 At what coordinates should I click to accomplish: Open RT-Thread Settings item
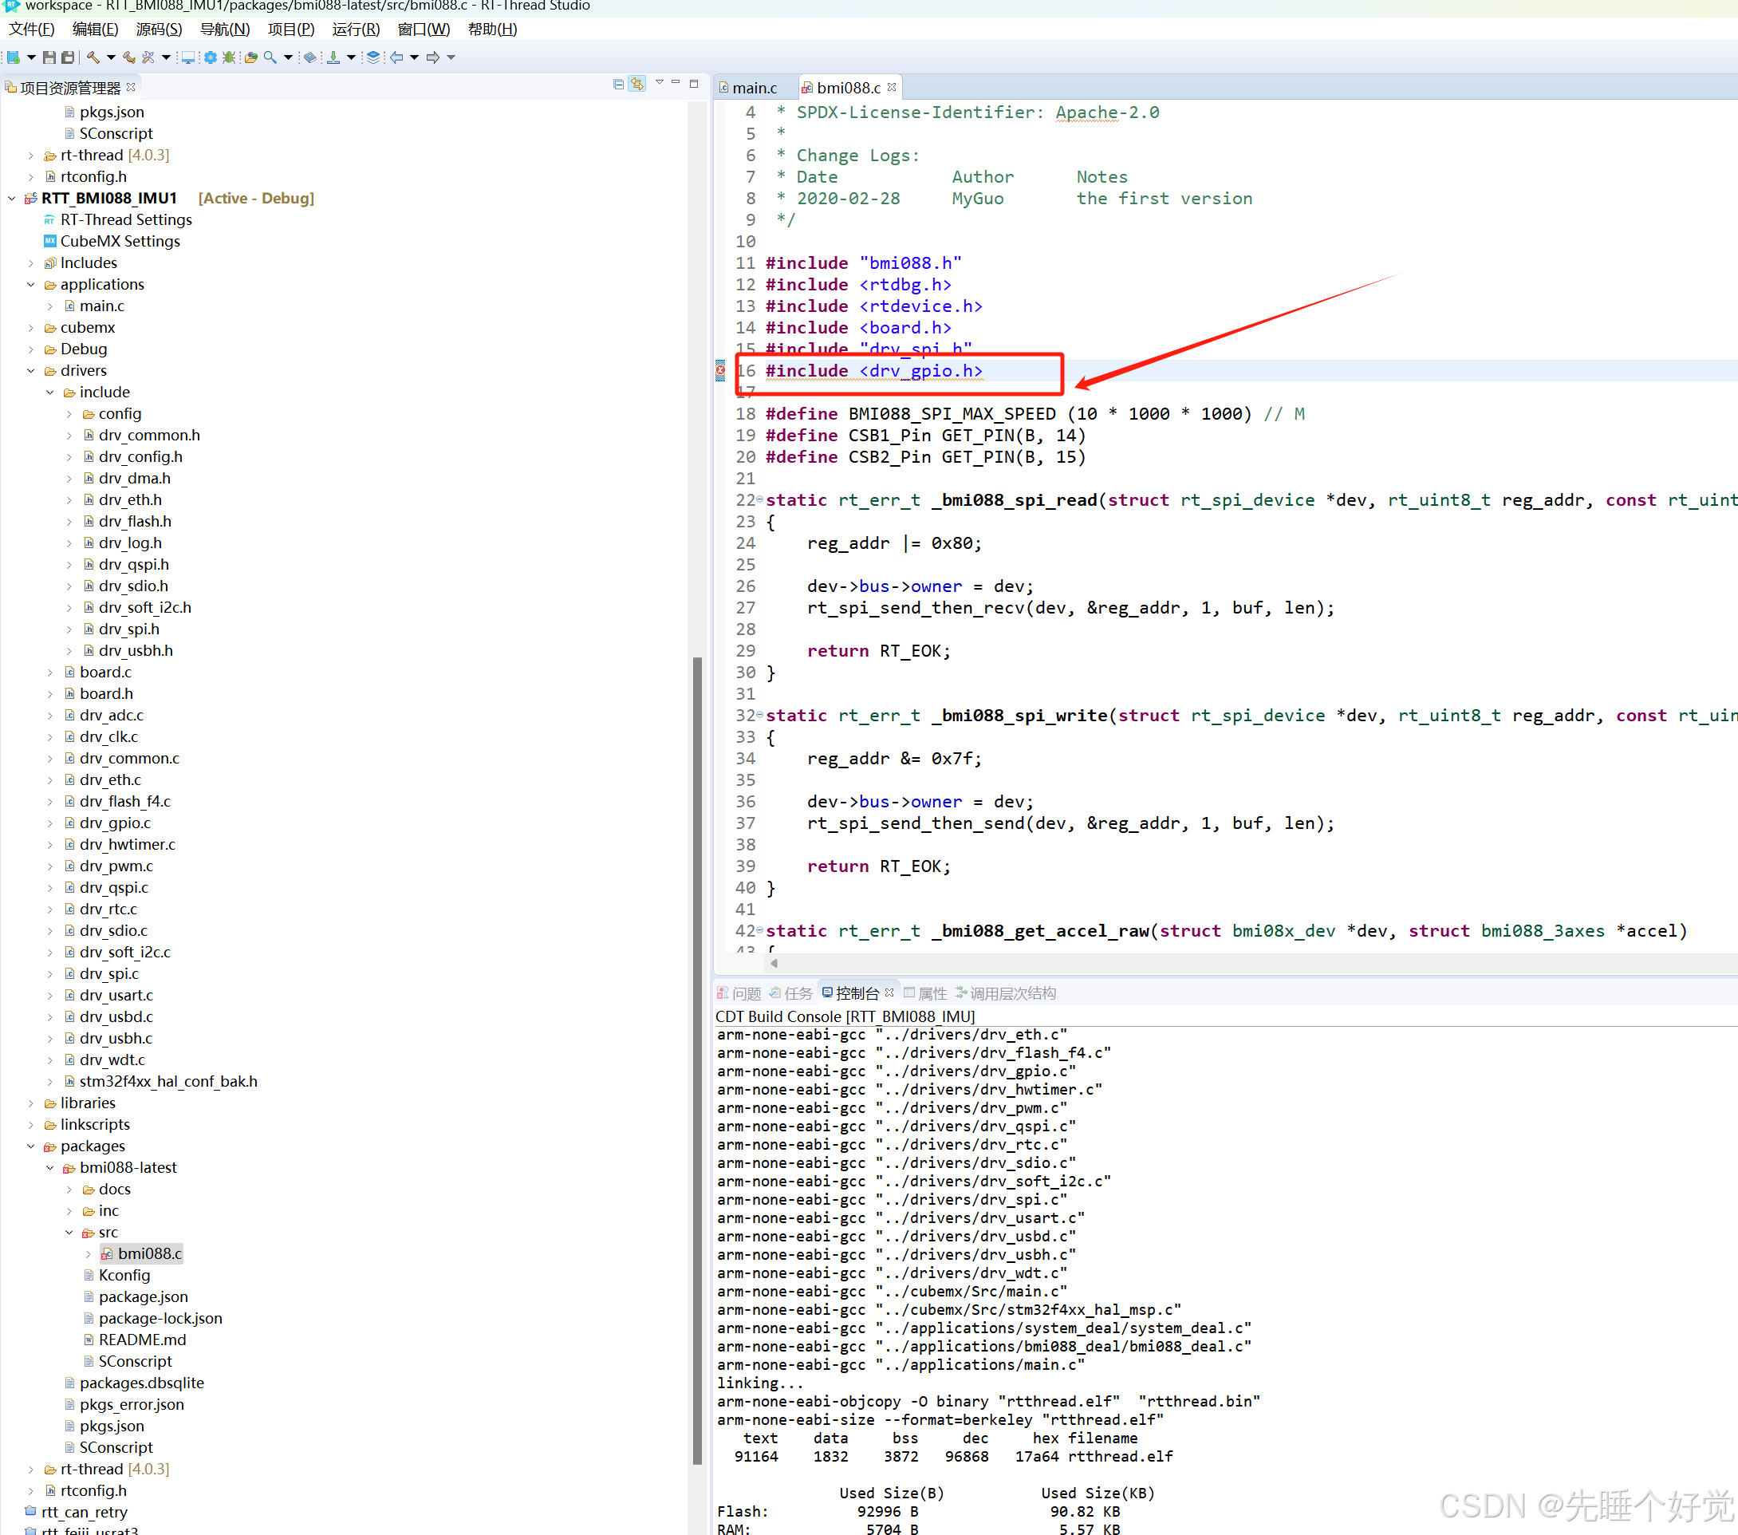click(126, 219)
